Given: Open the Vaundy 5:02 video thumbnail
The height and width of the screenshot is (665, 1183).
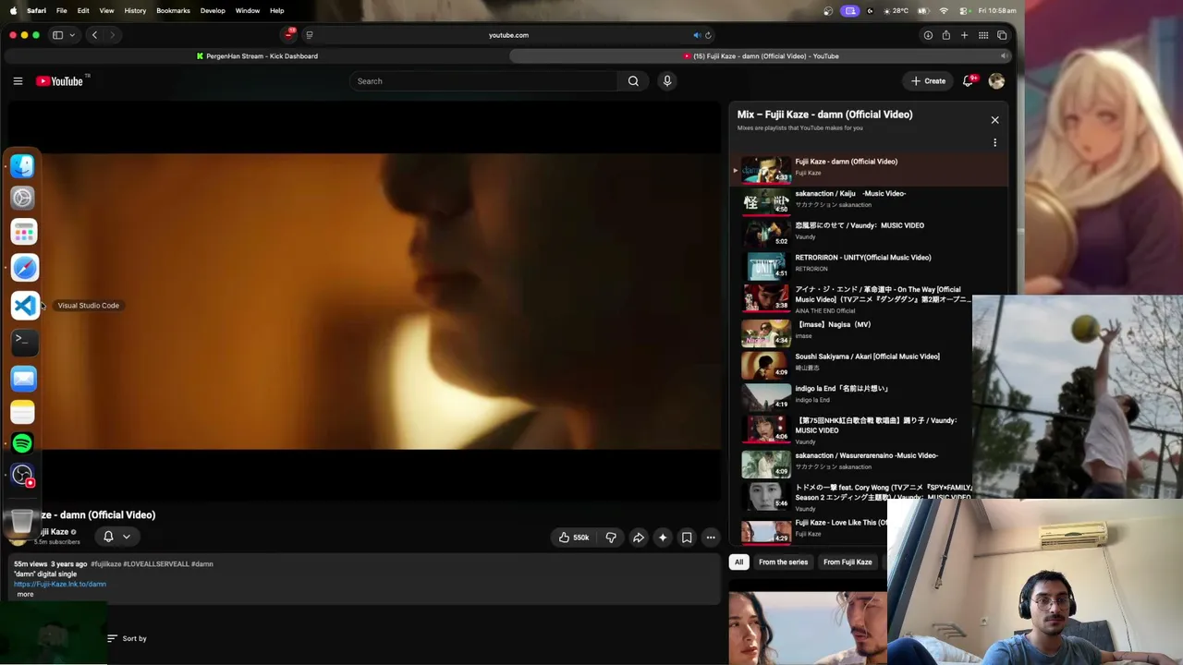Looking at the screenshot, I should pyautogui.click(x=766, y=232).
